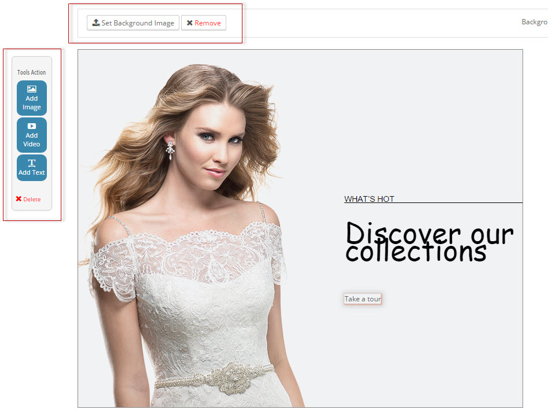Screen dimensions: 548x413
Task: Click the partially visible Background label
Action: (534, 22)
